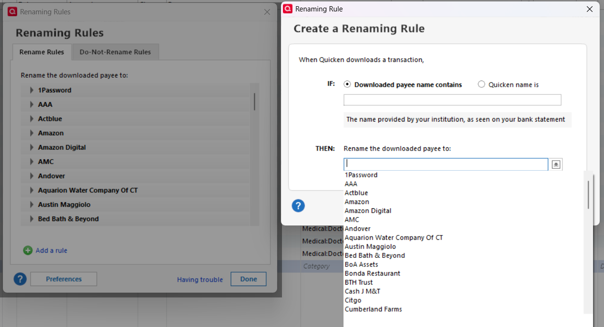Expand the Andover rule row
The width and height of the screenshot is (604, 327).
coord(32,176)
